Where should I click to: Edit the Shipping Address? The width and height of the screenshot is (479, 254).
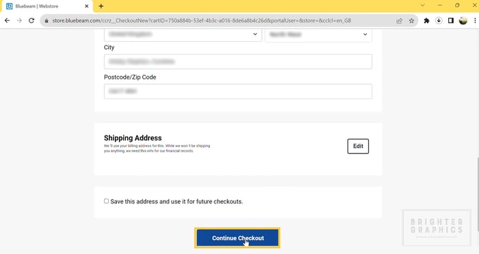pos(358,147)
